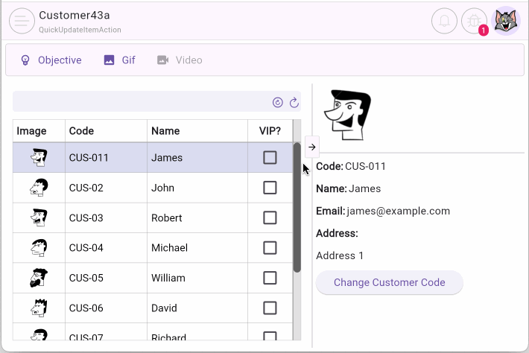529x353 pixels.
Task: Check the VIP box for David
Action: pyautogui.click(x=270, y=308)
